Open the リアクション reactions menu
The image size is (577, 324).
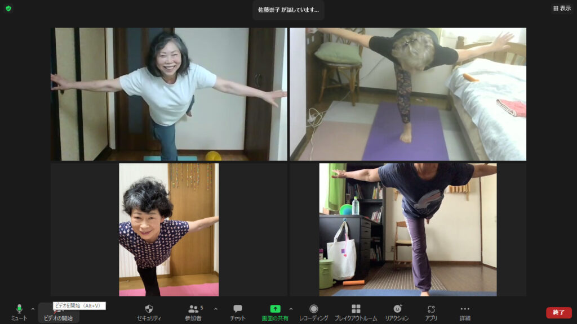click(397, 312)
